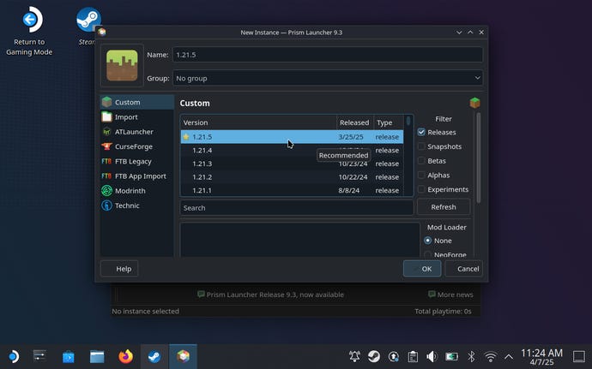Viewport: 592px width, 369px height.
Task: Select FTB Legacy in the sidebar
Action: coord(137,161)
